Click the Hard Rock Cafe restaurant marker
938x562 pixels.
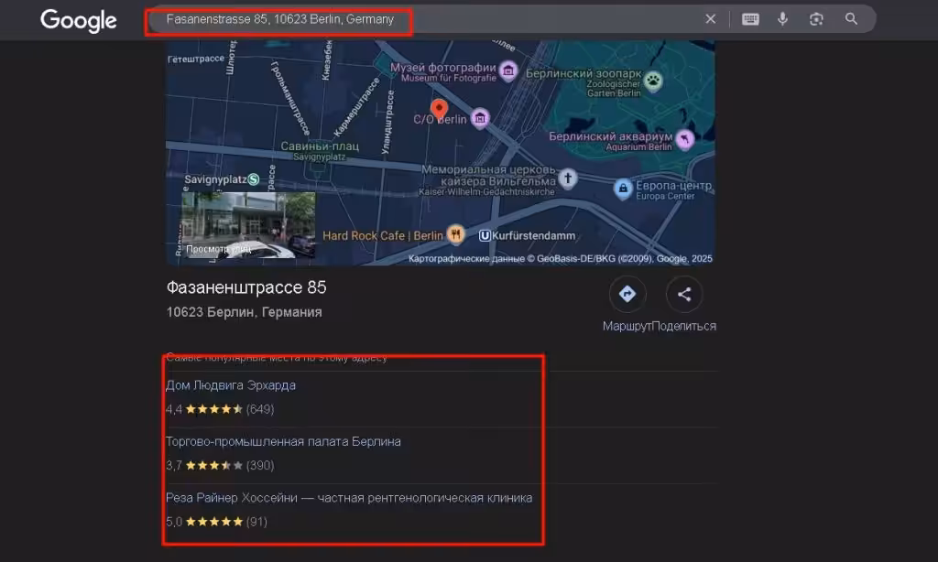click(x=456, y=234)
